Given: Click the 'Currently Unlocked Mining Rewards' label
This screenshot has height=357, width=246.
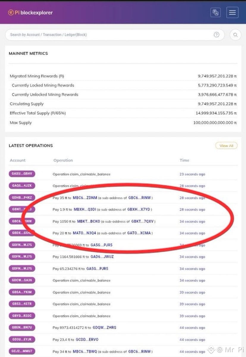Looking at the screenshot, I should coord(45,95).
